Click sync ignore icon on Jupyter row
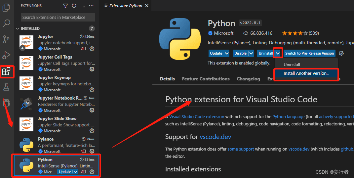 [83, 49]
